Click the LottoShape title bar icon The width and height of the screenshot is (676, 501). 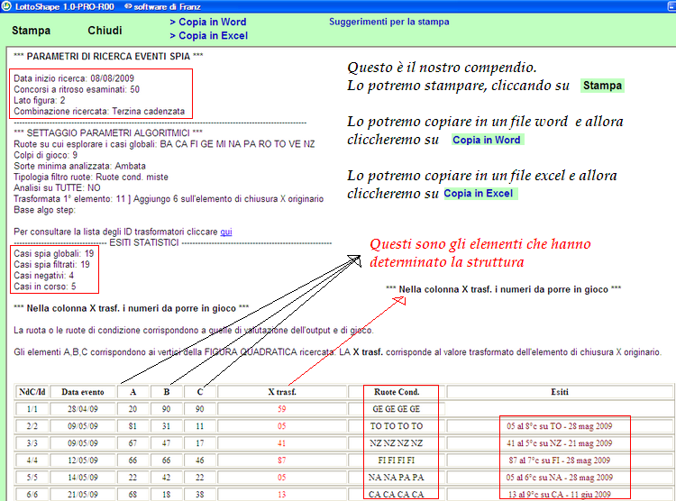point(6,6)
